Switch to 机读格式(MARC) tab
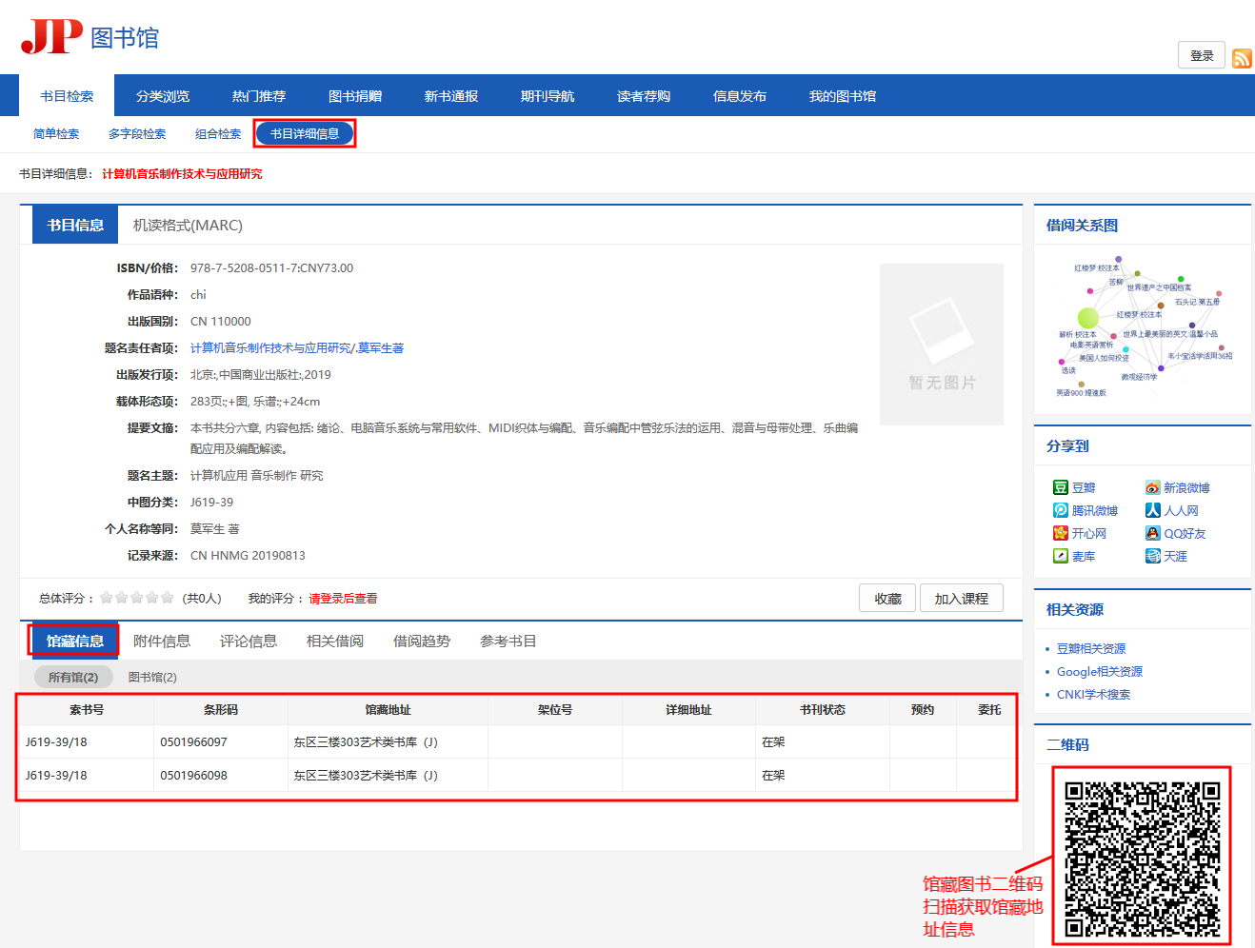 188,226
